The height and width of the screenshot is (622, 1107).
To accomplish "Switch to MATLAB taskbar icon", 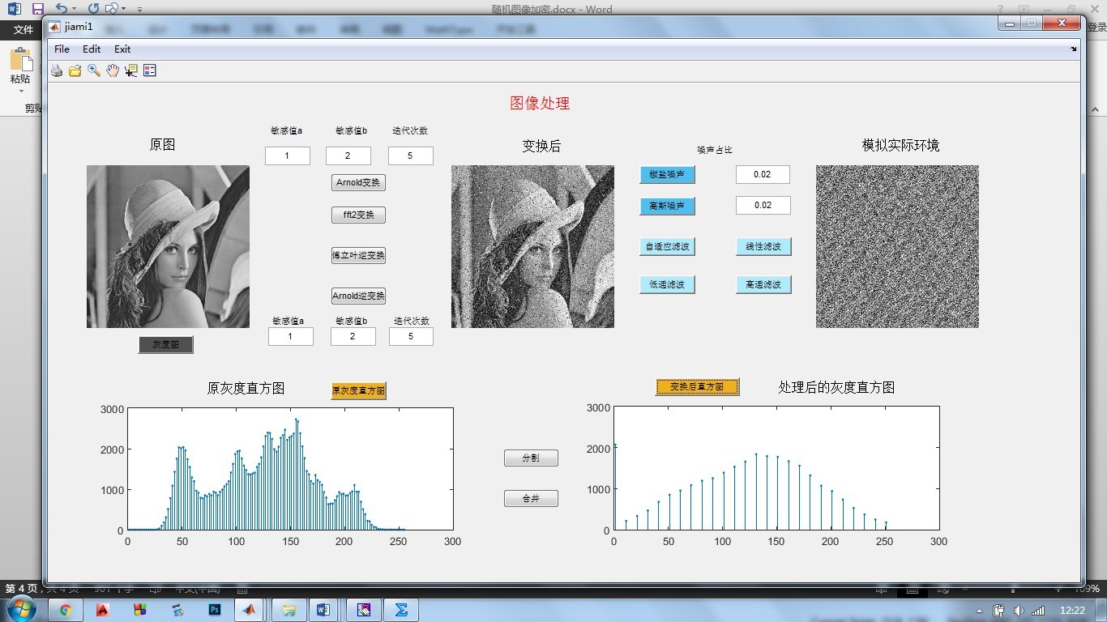I will 250,610.
